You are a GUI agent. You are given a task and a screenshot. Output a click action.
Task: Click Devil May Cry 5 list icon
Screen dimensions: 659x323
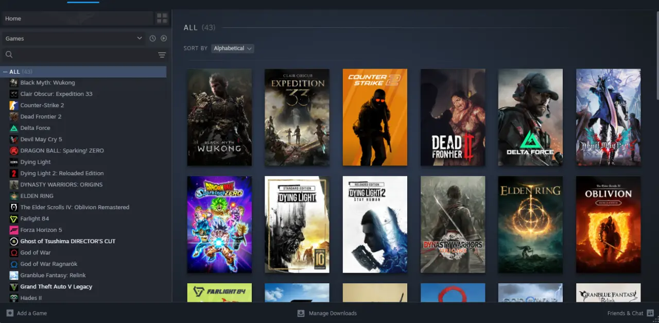[14, 139]
